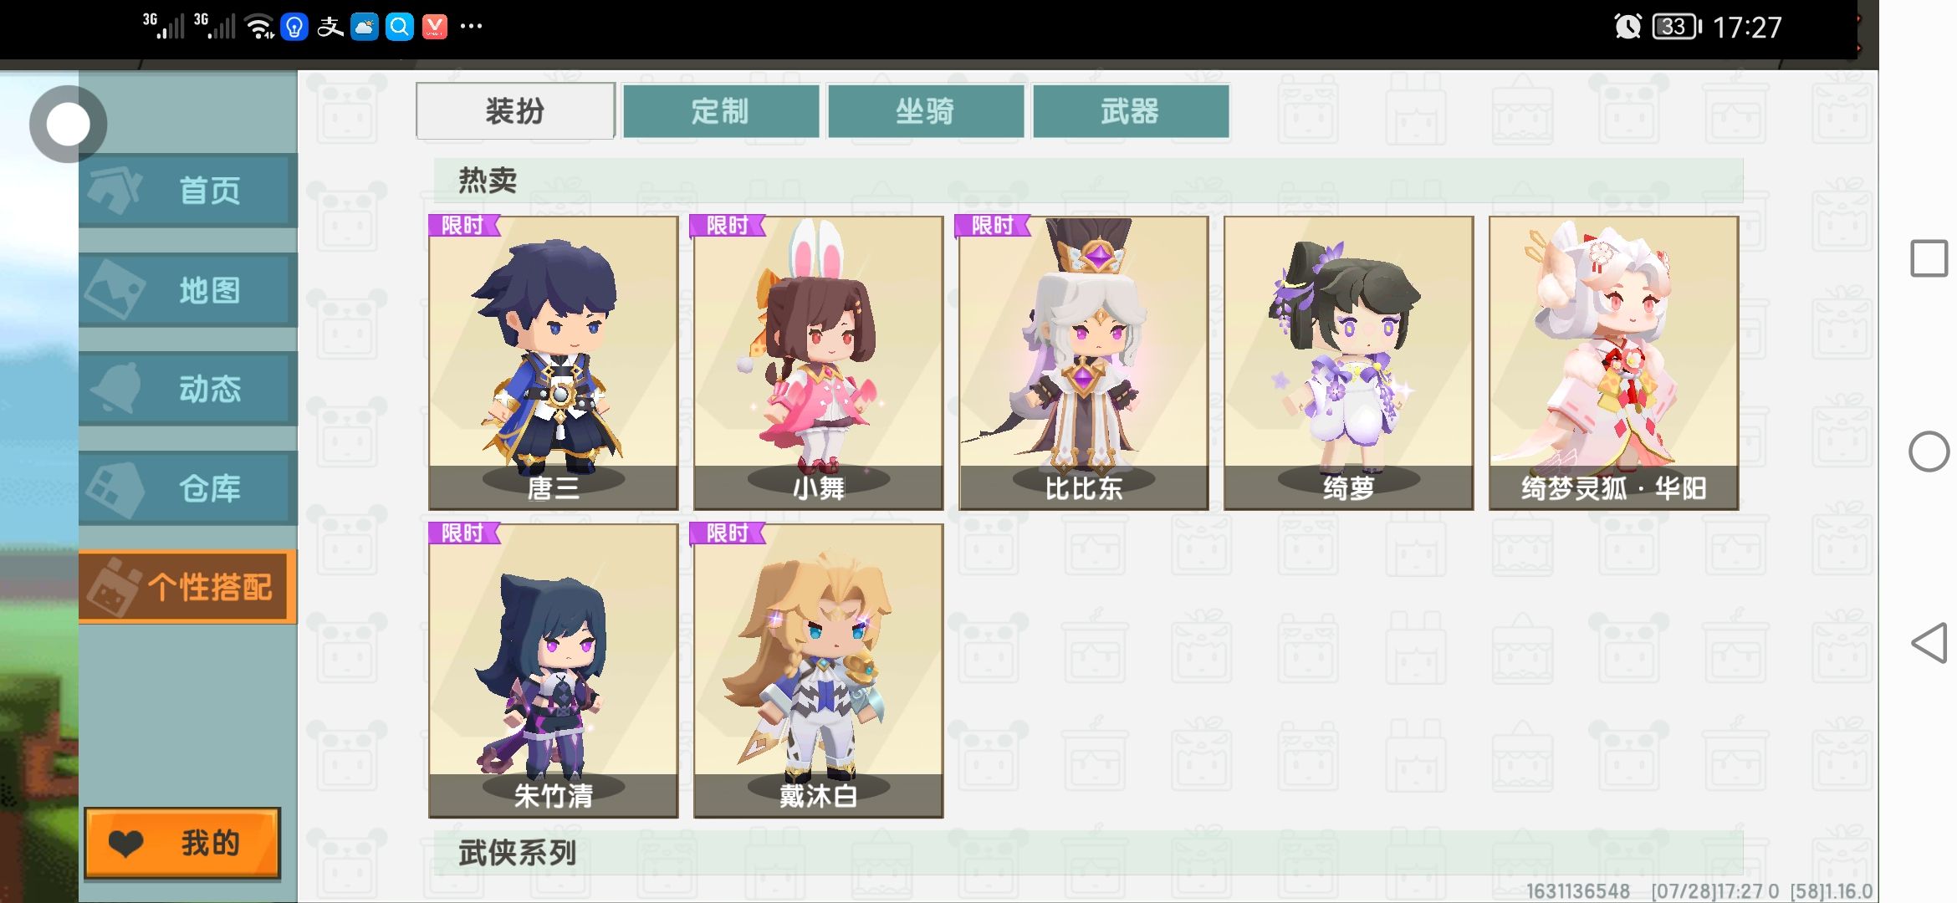
Task: Open the 首页 home sidebar item
Action: tap(188, 190)
